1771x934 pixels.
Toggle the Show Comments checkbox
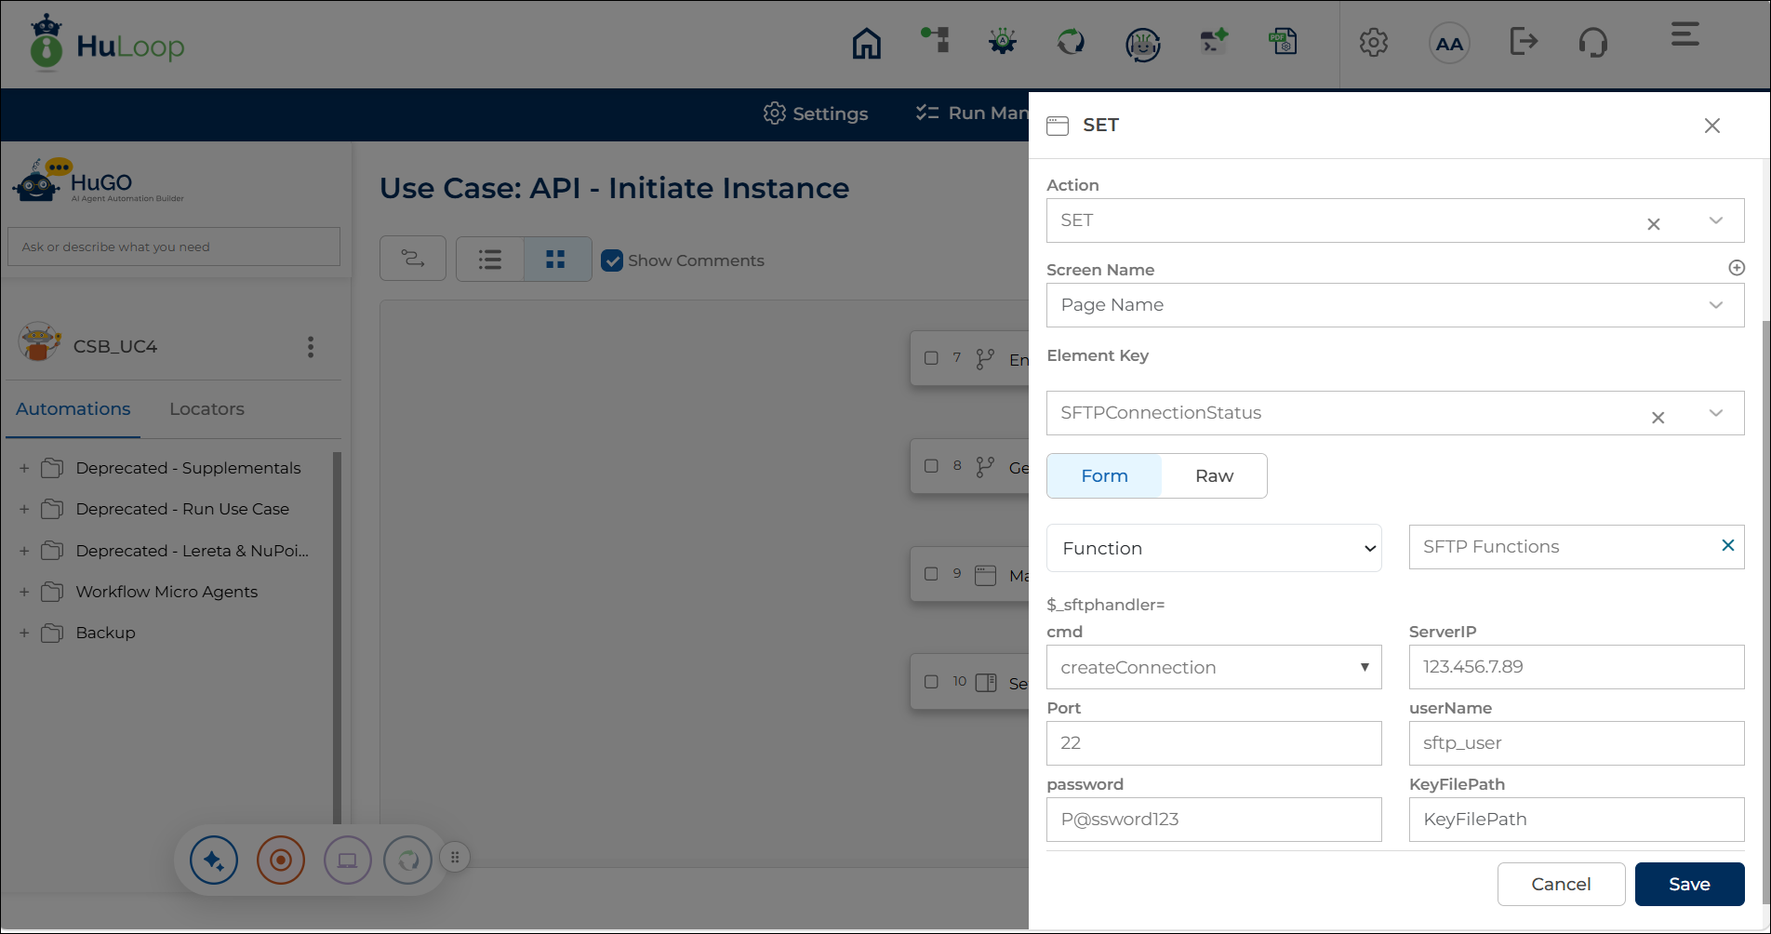coord(612,260)
